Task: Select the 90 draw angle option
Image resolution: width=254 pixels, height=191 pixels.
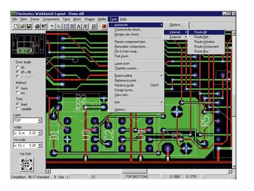Action: coord(18,67)
